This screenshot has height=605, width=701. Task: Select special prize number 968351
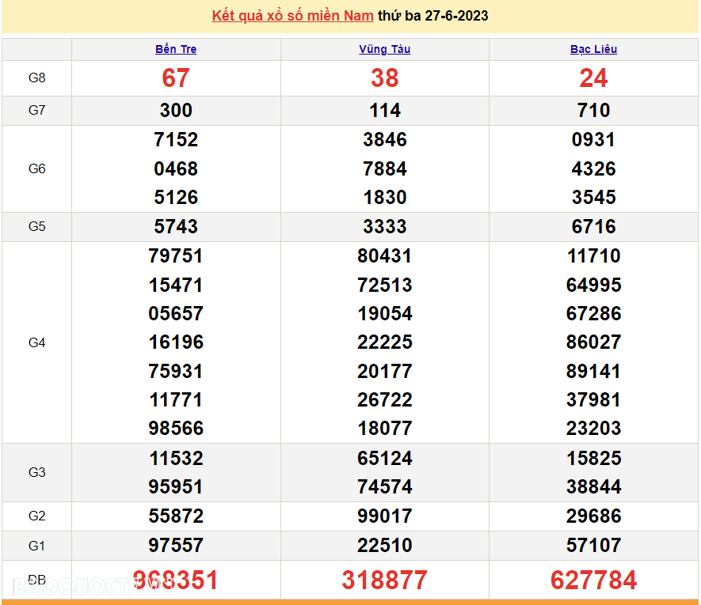click(176, 580)
